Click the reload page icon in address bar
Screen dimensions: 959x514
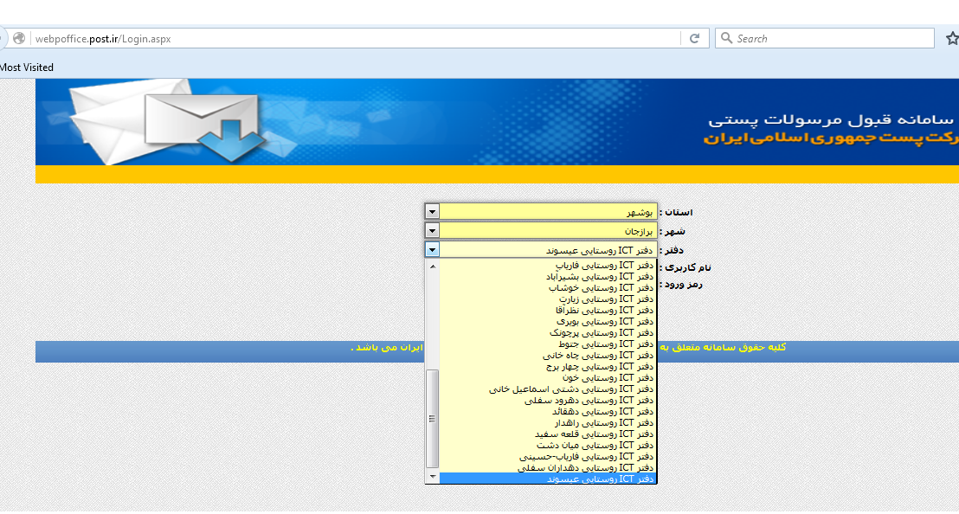[x=694, y=38]
